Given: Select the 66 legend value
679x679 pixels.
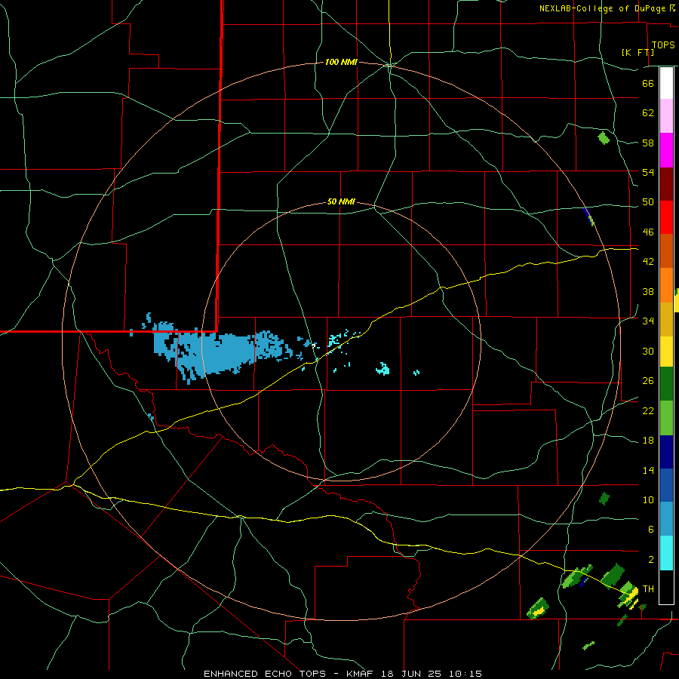Looking at the screenshot, I should (x=648, y=83).
